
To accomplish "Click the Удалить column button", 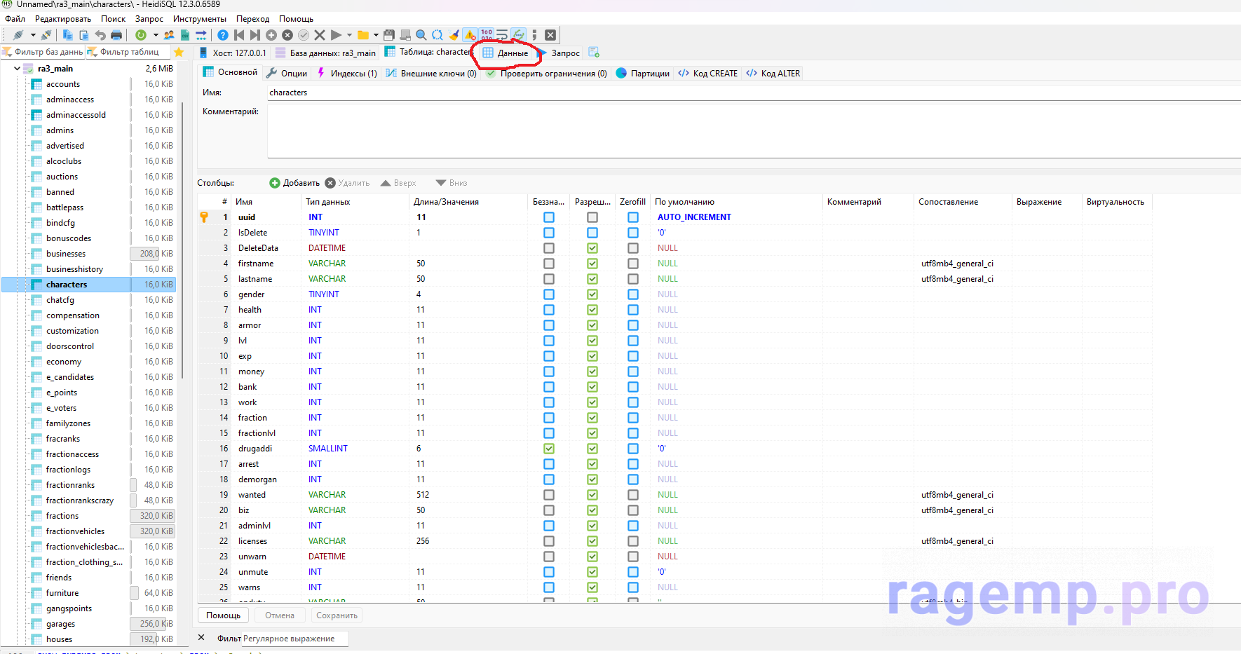I will (x=347, y=183).
